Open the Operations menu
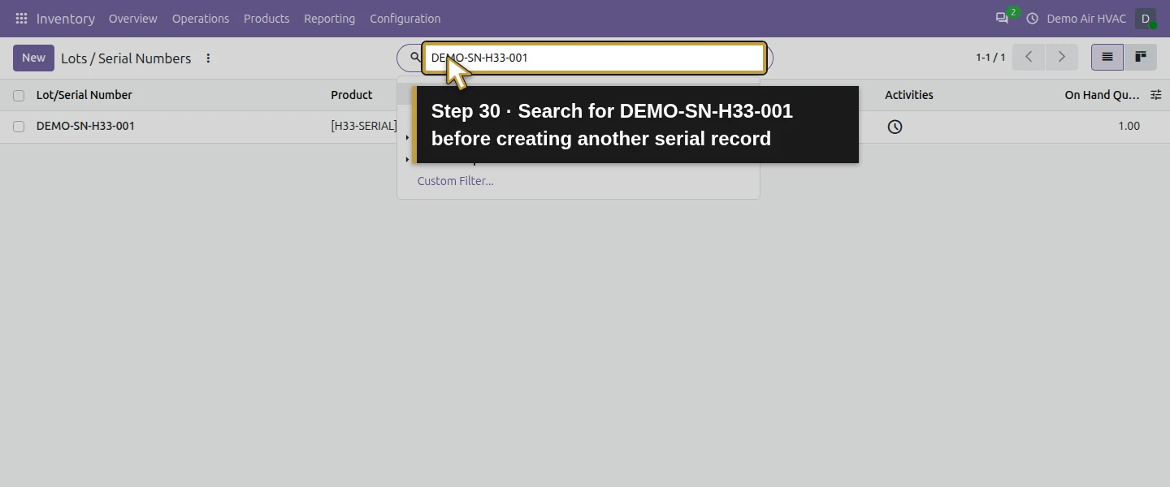1170x487 pixels. (201, 18)
